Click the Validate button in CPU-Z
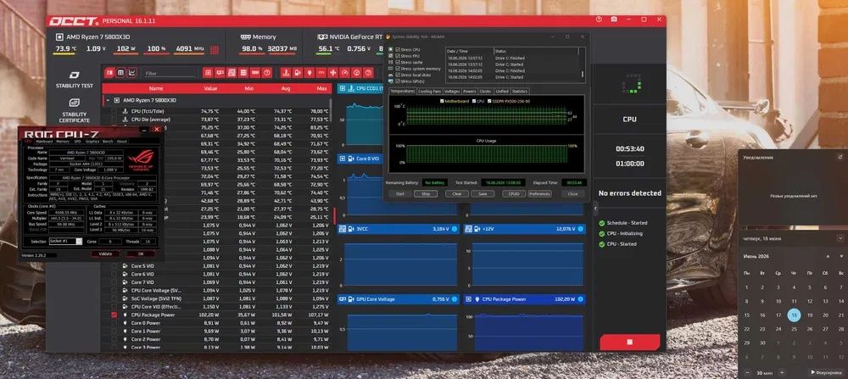 coord(105,254)
